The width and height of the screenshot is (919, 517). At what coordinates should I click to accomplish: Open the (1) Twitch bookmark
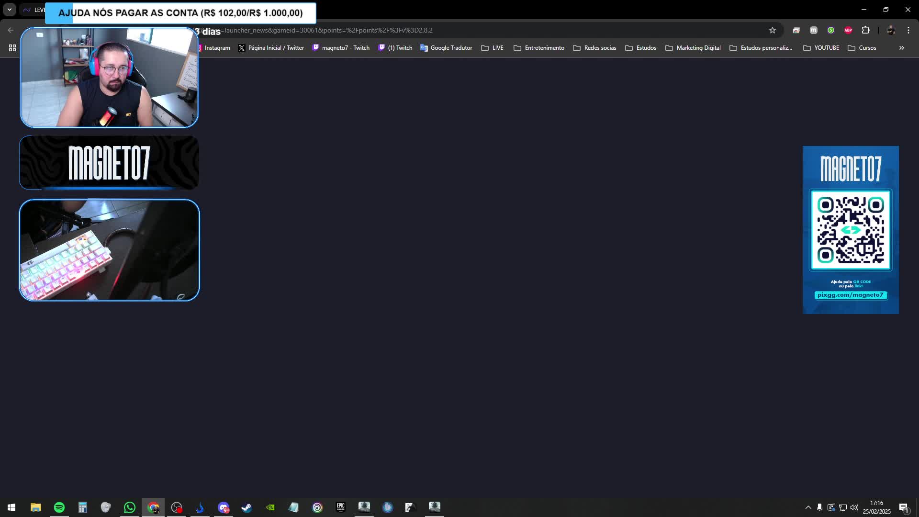pos(395,48)
